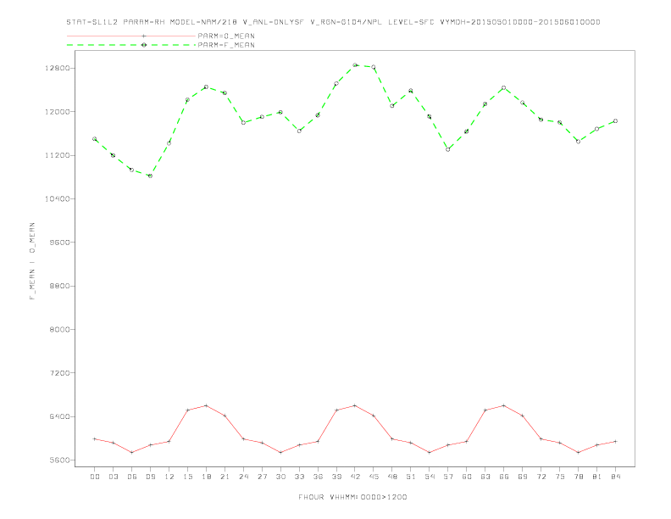Click x-axis tick label 69
This screenshot has width=671, height=519.
tap(523, 477)
